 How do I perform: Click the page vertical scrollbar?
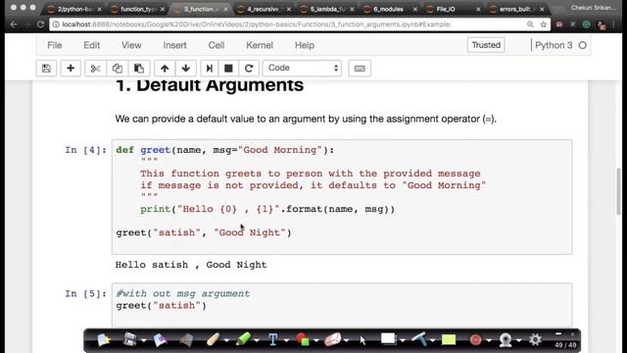(619, 192)
